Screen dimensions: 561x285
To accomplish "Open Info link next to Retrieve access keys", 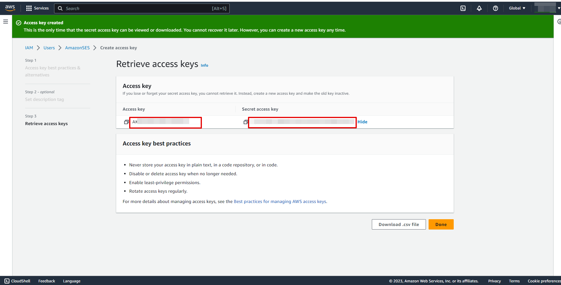I will click(x=205, y=65).
